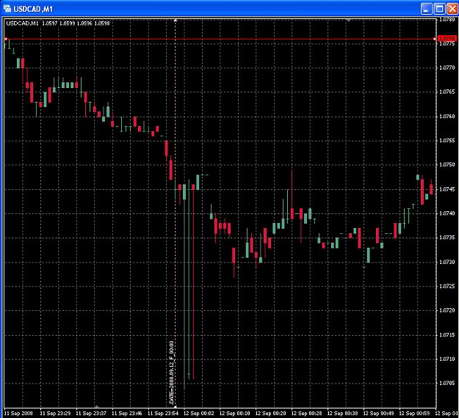Click the 1.0765 price scale label
This screenshot has width=459, height=418.
coord(447,92)
